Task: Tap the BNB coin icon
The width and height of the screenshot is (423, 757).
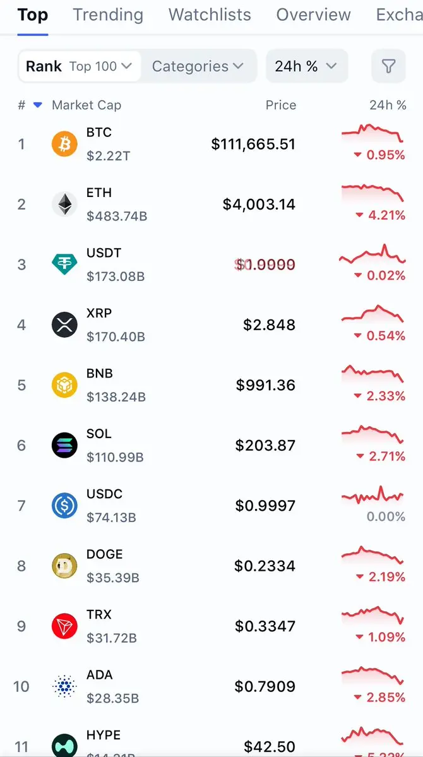Action: pos(64,385)
